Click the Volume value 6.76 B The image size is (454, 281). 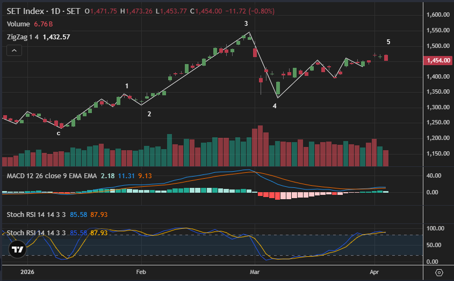tap(44, 24)
